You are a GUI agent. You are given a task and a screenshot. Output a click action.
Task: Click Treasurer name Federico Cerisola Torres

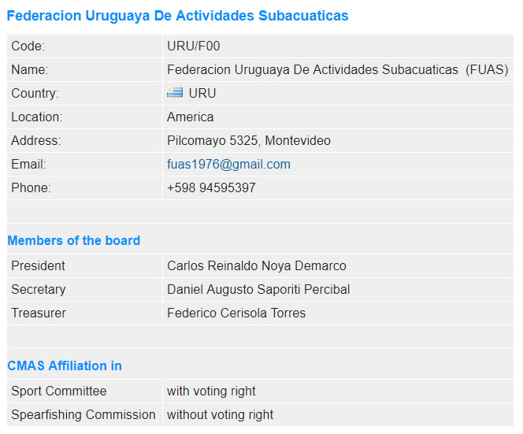pyautogui.click(x=236, y=313)
